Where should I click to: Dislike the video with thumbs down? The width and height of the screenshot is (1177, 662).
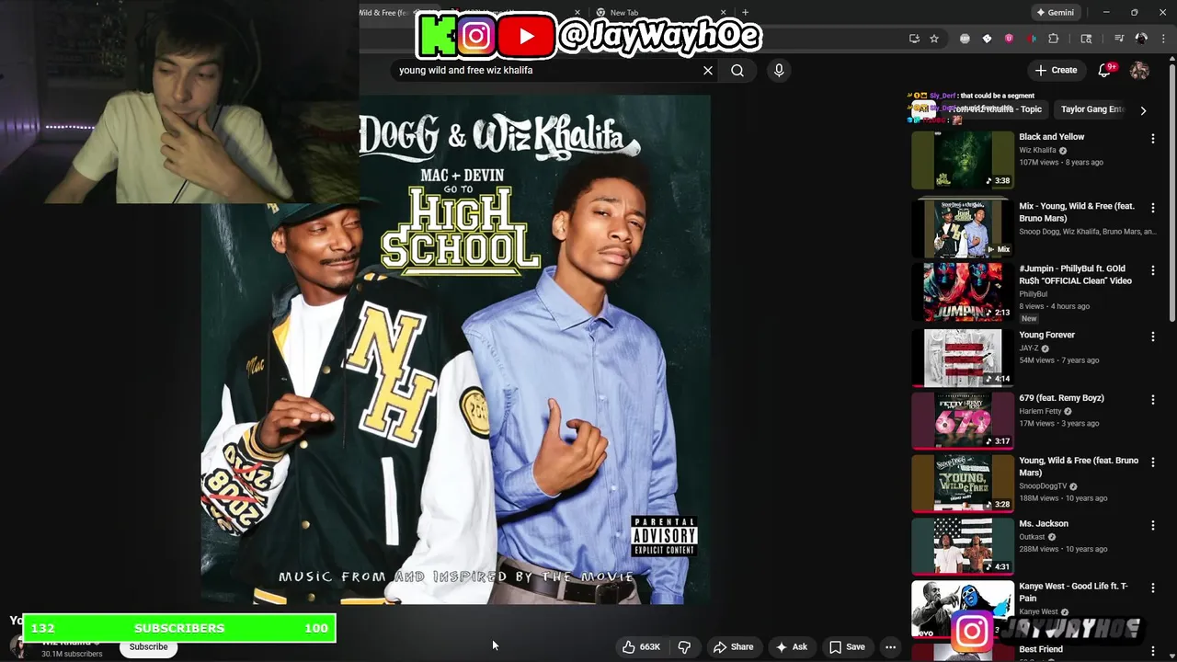(684, 647)
